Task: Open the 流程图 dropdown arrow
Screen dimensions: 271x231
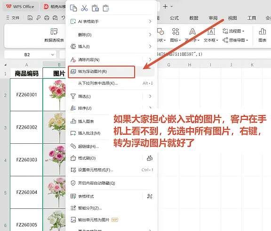Action: pos(243,31)
